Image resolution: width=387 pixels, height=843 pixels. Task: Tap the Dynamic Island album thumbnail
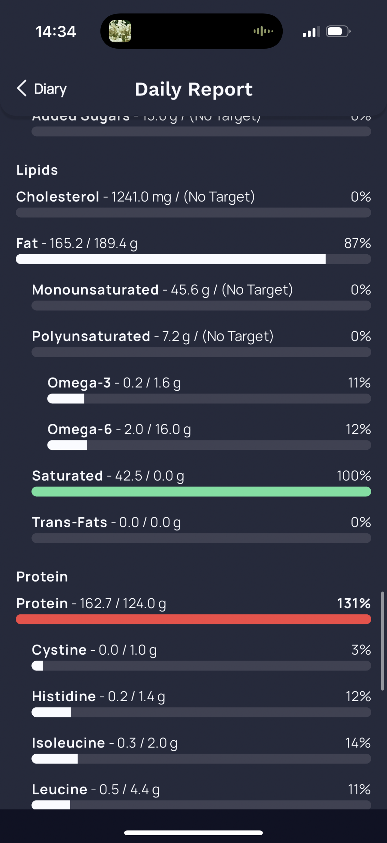(120, 32)
